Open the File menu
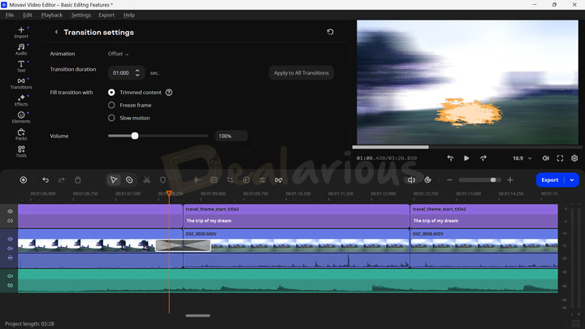Image resolution: width=585 pixels, height=329 pixels. [10, 15]
